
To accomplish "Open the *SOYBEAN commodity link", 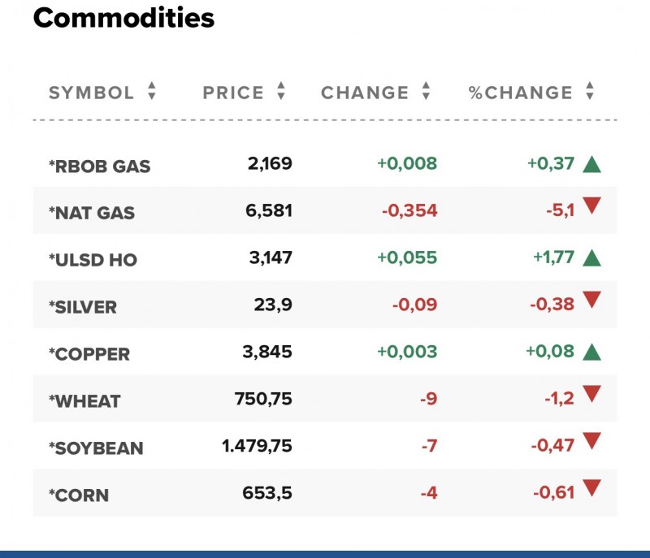I will tap(96, 449).
